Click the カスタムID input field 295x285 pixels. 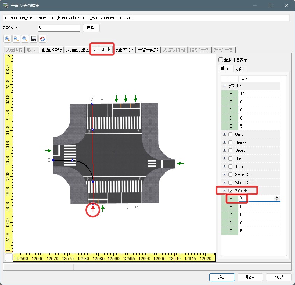click(59, 27)
